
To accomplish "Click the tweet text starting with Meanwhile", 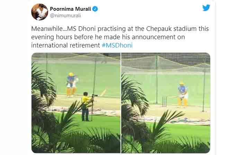I will 120,37.
